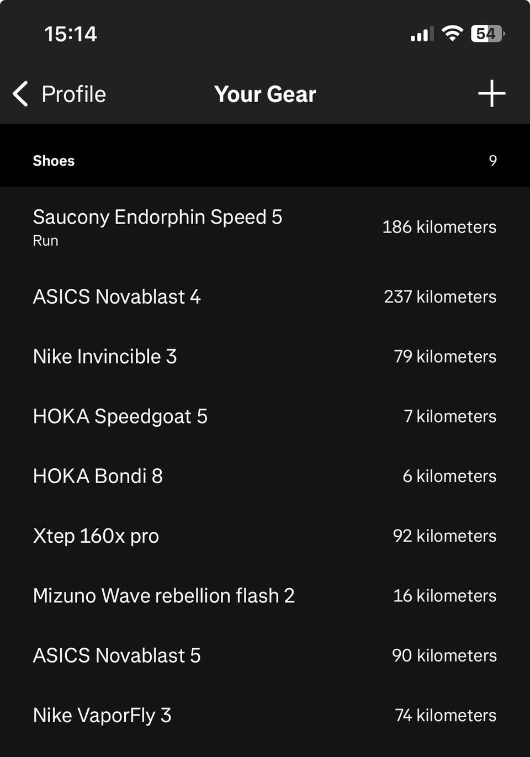Tap the Shoes section header
530x757 pixels.
pyautogui.click(x=265, y=161)
